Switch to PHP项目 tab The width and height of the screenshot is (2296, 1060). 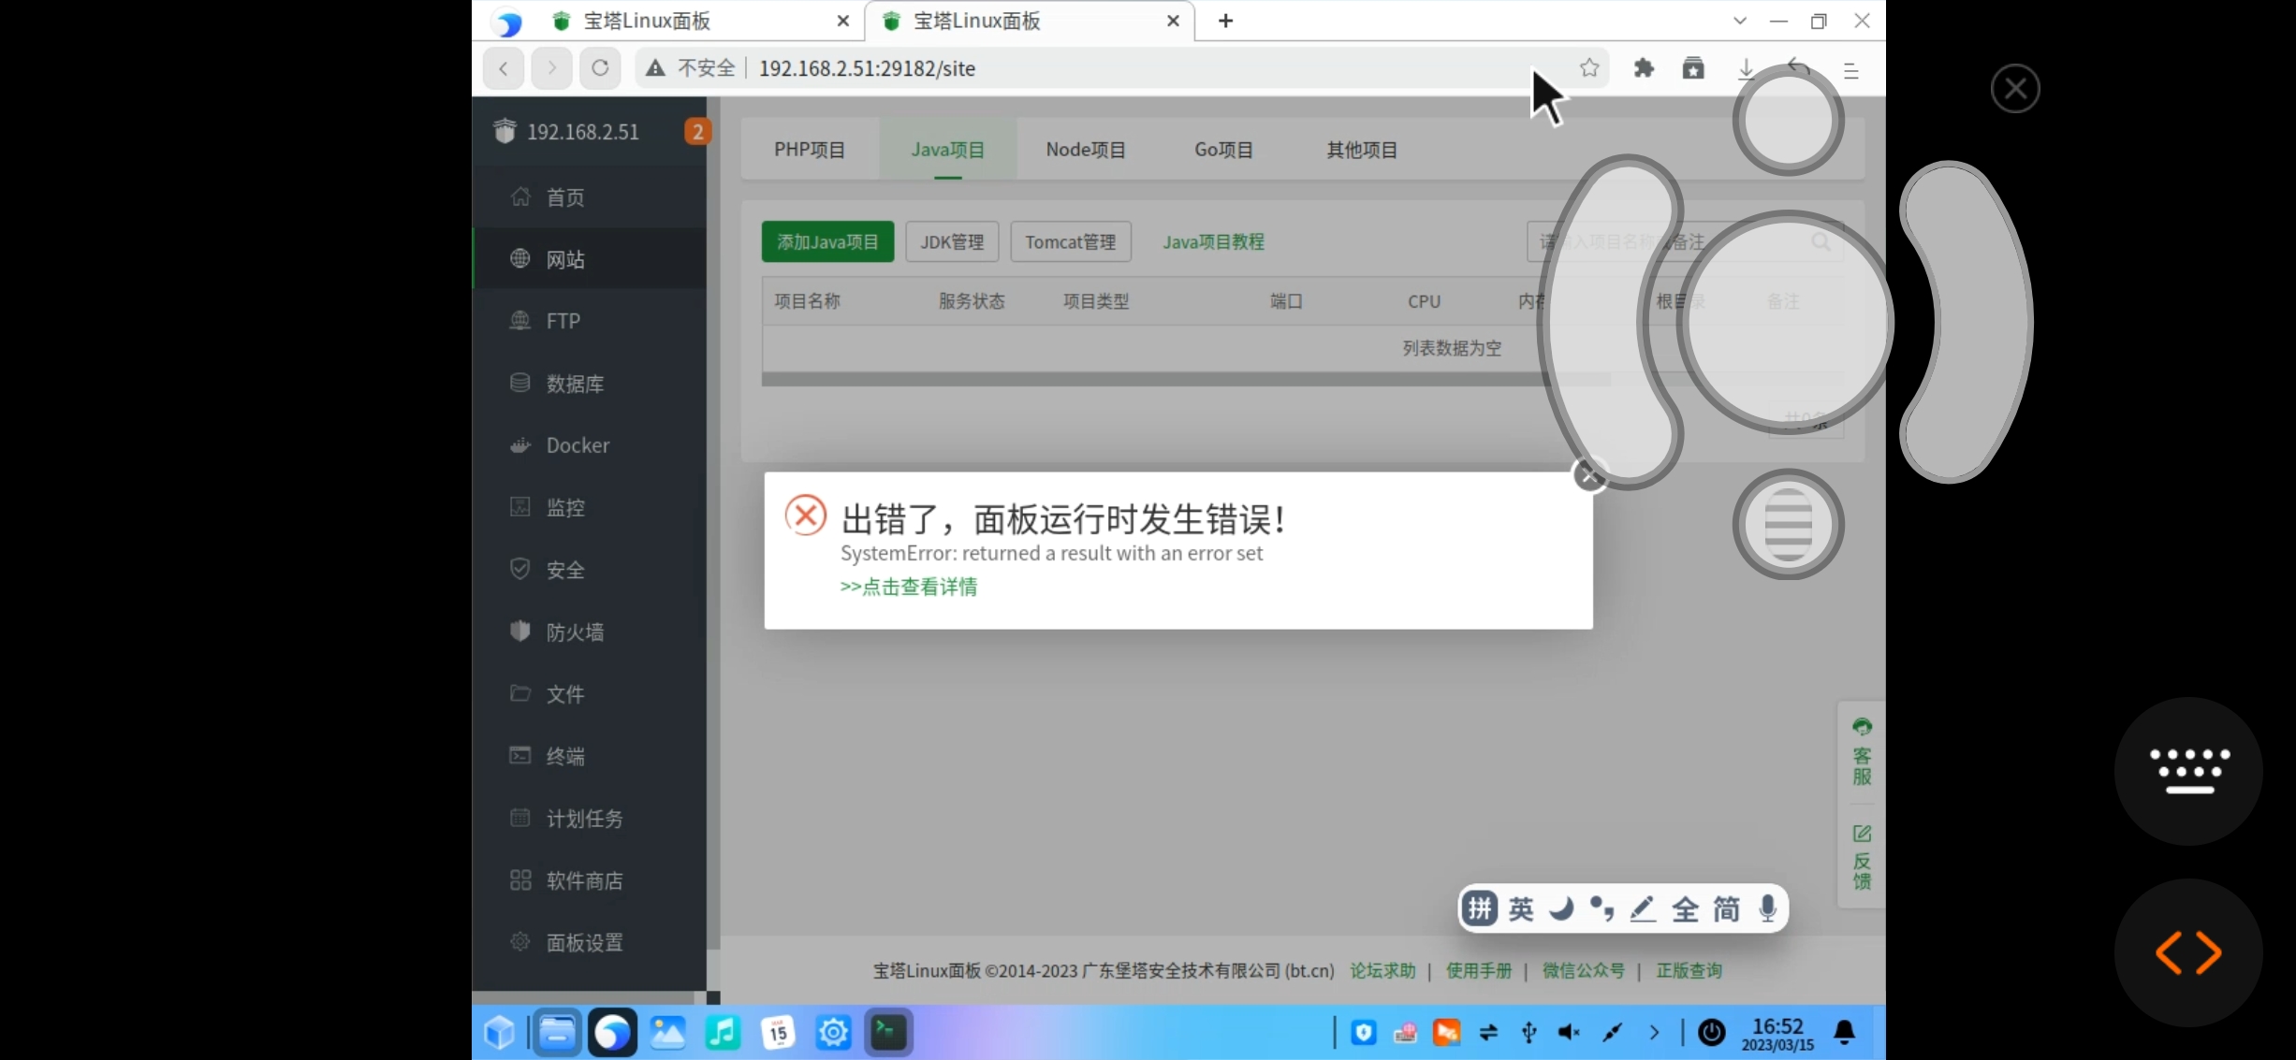tap(810, 150)
